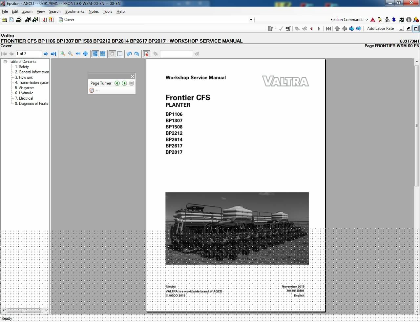This screenshot has width=420, height=322.
Task: Open the Help menu
Action: point(120,11)
